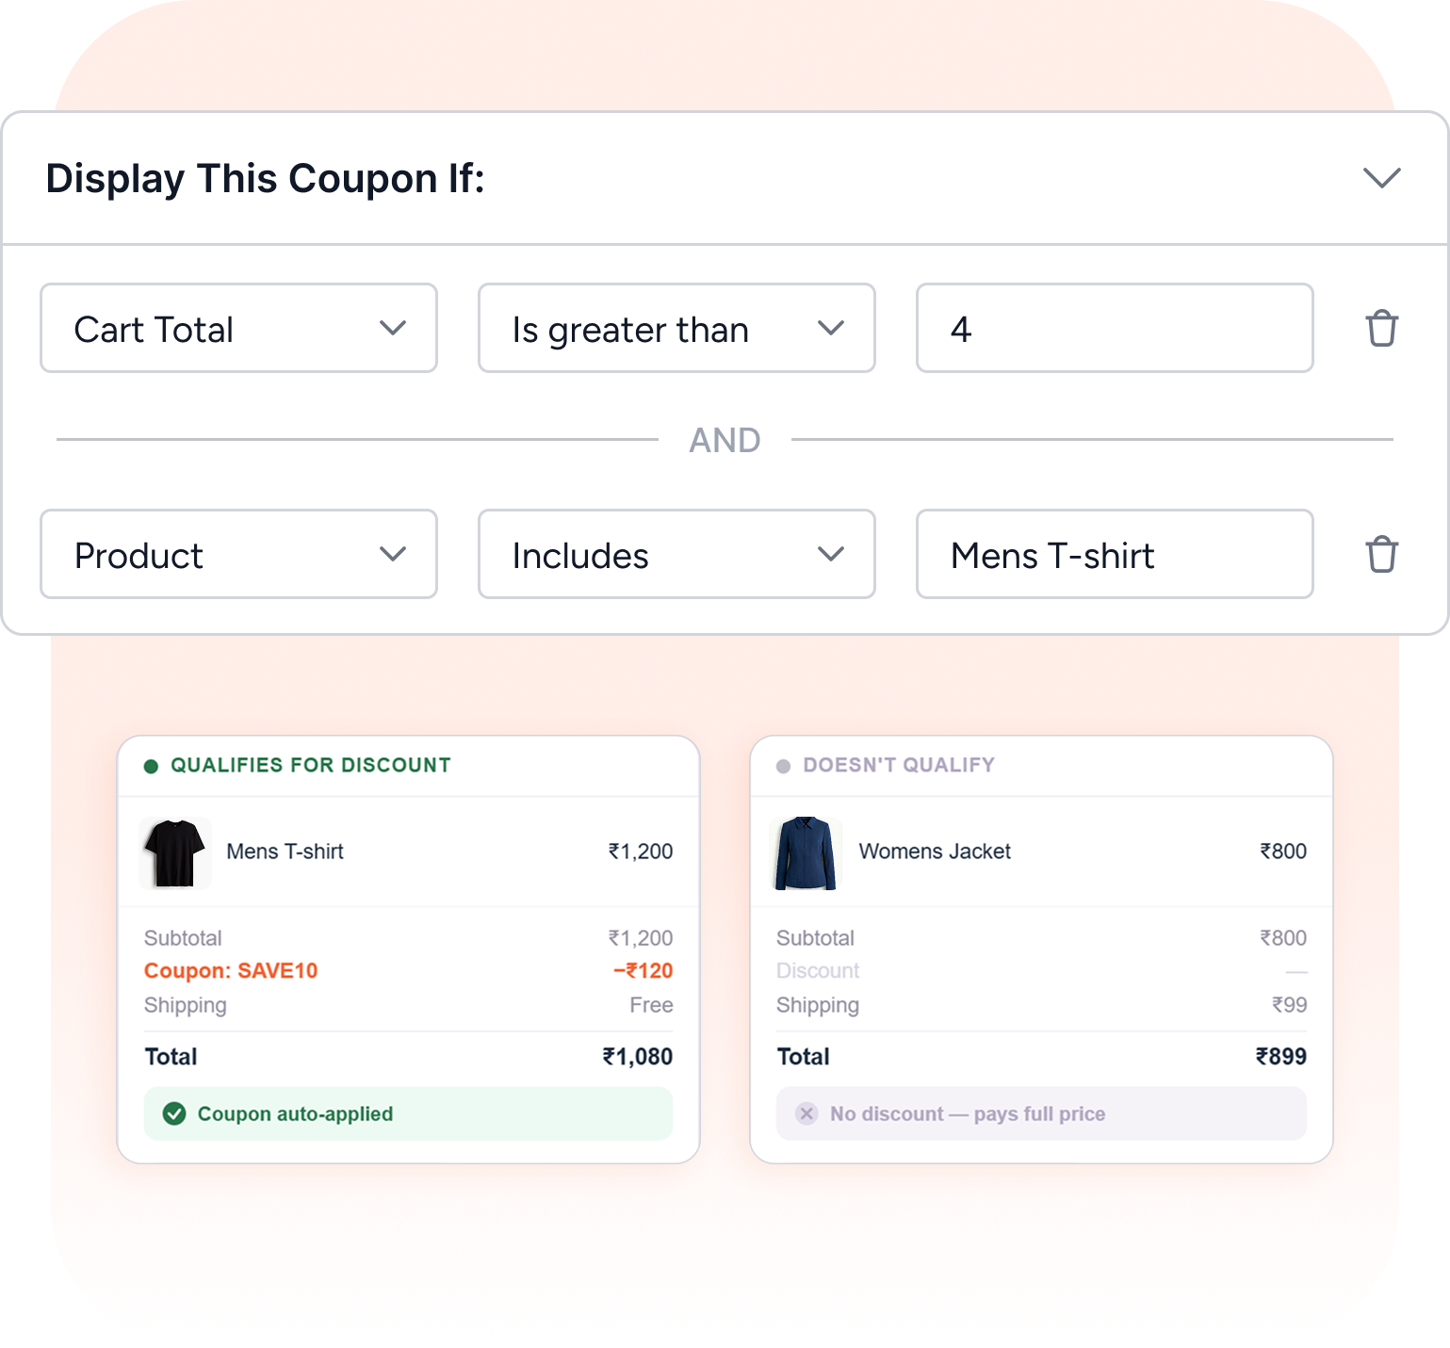Viewport: 1450px width, 1348px height.
Task: Click the No discount pays full price banner
Action: point(1041,1113)
